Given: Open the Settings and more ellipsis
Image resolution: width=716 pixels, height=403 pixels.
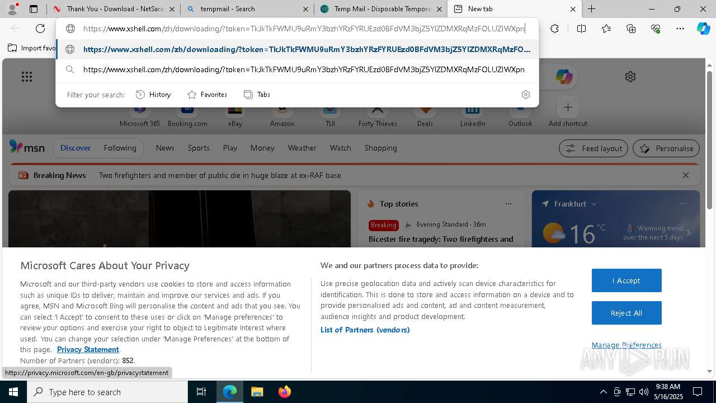Looking at the screenshot, I should click(x=680, y=29).
